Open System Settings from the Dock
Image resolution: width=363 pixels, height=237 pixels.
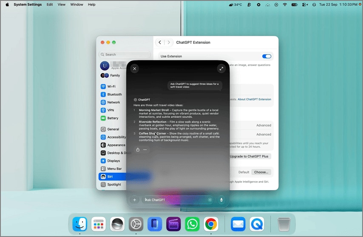136,224
